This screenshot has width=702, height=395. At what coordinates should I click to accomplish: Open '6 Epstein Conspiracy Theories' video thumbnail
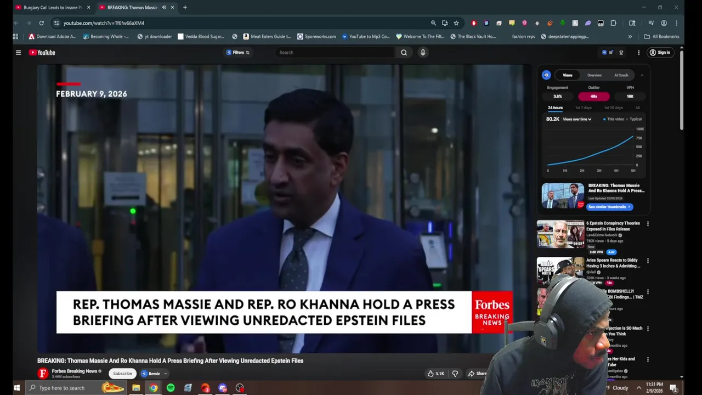561,234
